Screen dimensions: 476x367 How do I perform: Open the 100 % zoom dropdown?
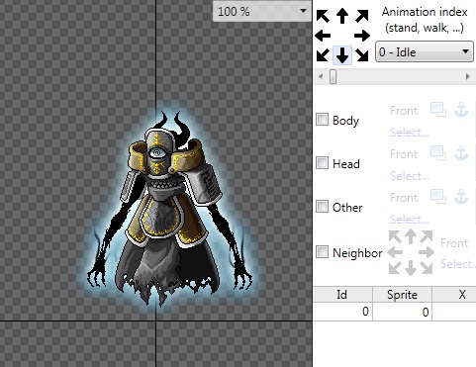262,11
